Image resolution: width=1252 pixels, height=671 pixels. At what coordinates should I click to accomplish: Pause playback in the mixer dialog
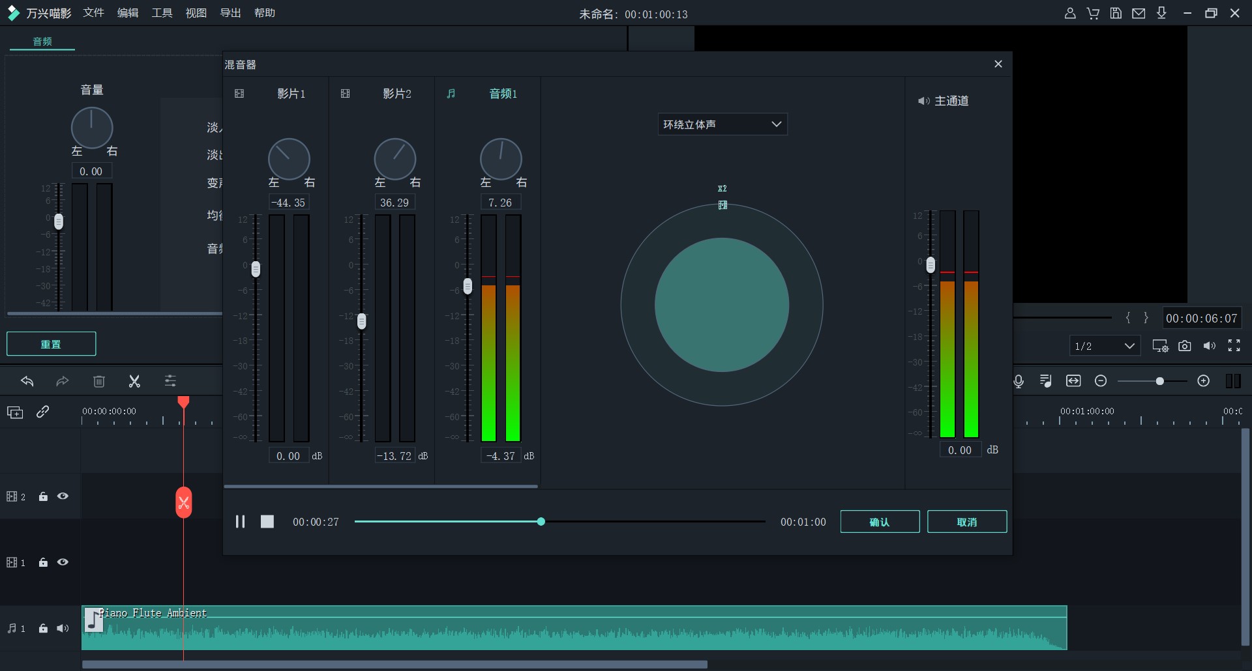coord(240,522)
